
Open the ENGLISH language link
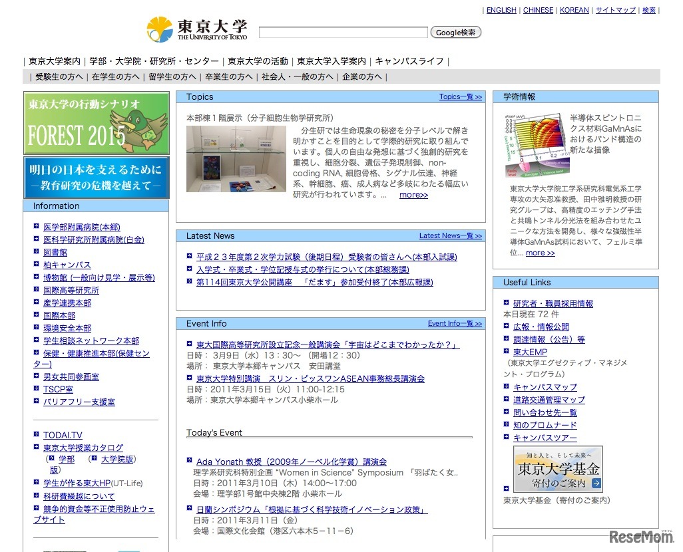click(x=501, y=10)
